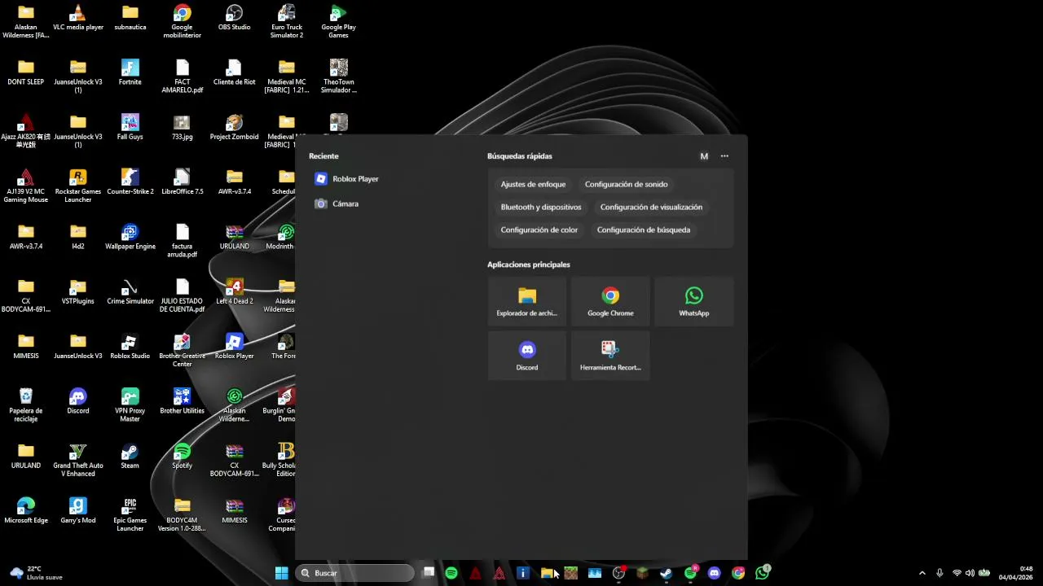Open the three-dots options menu in search panel
Image resolution: width=1043 pixels, height=586 pixels.
[x=724, y=156]
